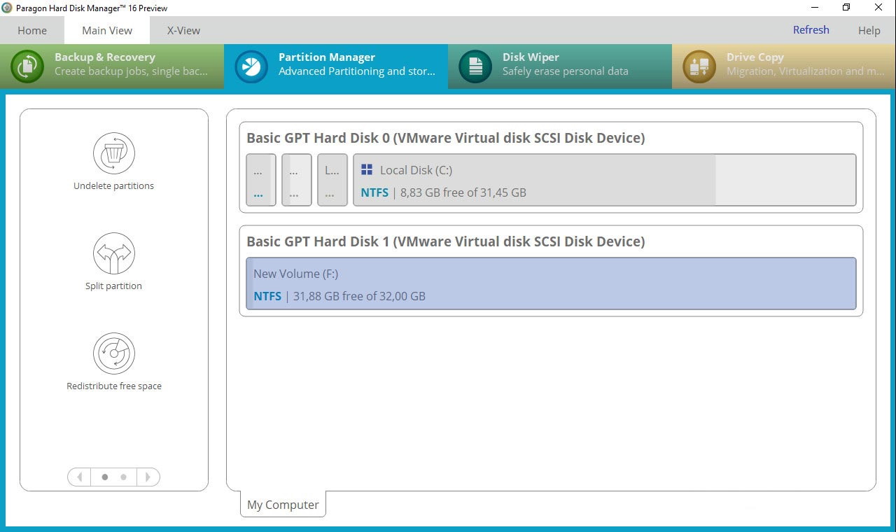Click the Refresh link
Viewport: 896px width, 532px height.
(x=811, y=29)
